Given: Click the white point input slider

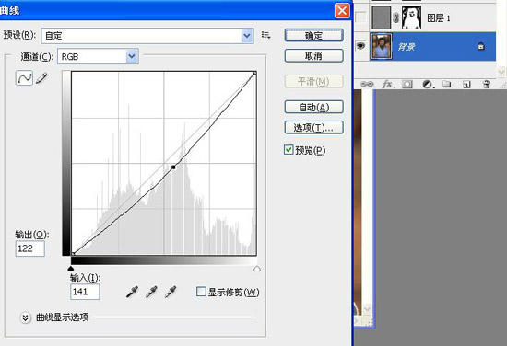Looking at the screenshot, I should point(257,269).
